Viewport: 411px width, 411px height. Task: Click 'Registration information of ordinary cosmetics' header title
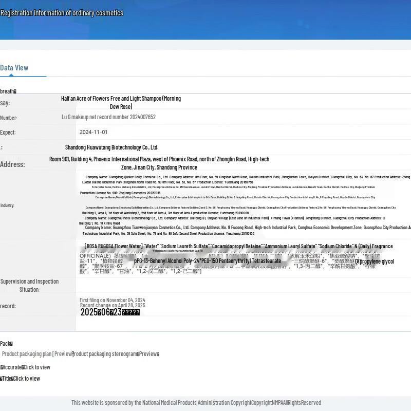click(62, 13)
